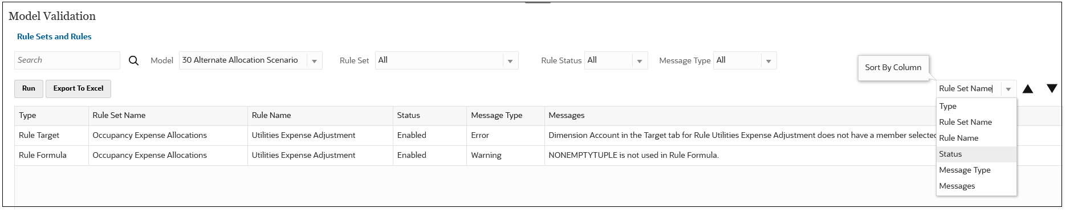Sort ascending with the up triangle
1066x212 pixels.
(x=1028, y=88)
